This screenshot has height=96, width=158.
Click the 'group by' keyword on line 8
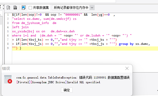[x=126, y=44]
